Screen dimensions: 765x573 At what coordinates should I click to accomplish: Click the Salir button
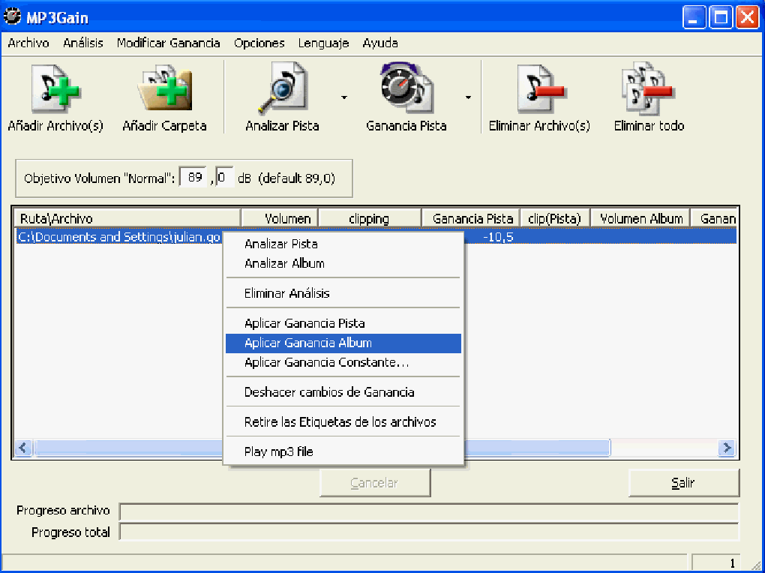point(683,483)
